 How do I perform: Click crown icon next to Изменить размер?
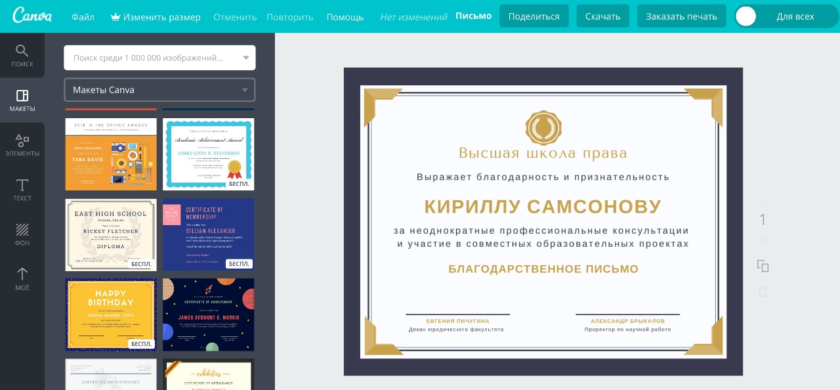(115, 16)
